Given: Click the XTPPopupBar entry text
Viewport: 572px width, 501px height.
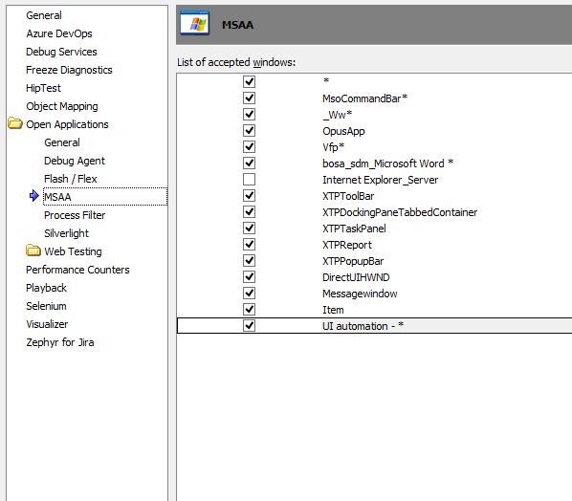Looking at the screenshot, I should 353,261.
